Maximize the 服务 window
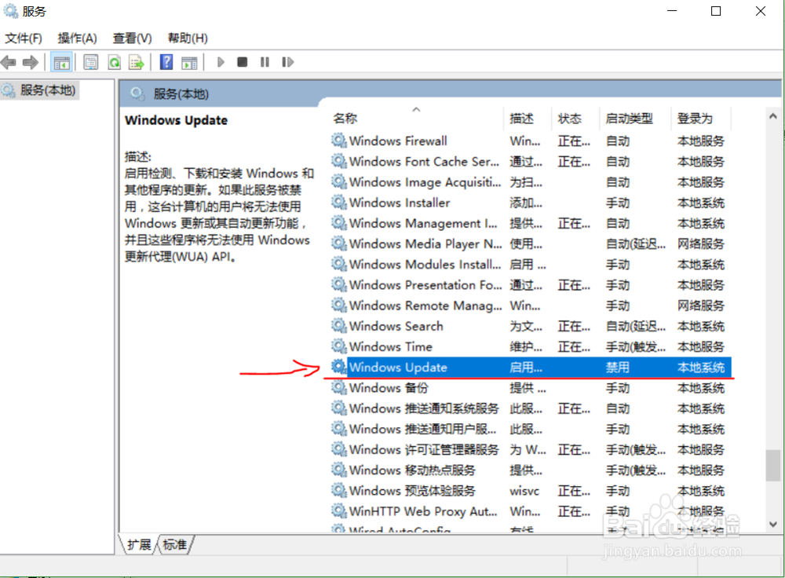This screenshot has height=578, width=785. 716,11
